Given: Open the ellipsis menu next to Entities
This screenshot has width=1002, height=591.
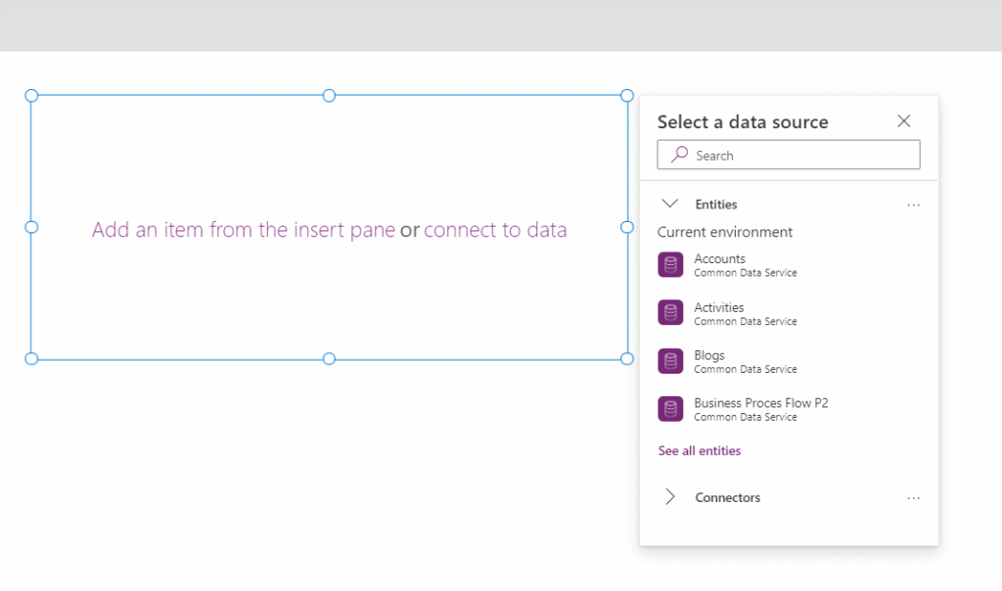Looking at the screenshot, I should pos(914,205).
